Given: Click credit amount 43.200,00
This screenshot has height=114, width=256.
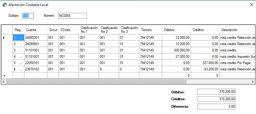Looking at the screenshot, I should point(205,69).
